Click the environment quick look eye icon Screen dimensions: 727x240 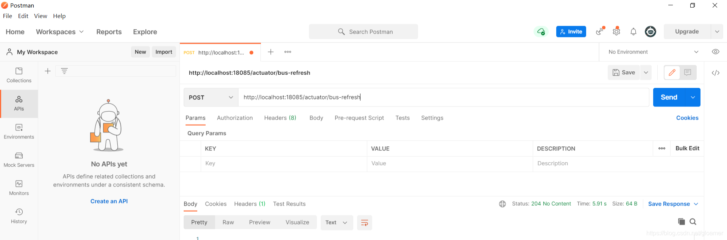click(716, 52)
